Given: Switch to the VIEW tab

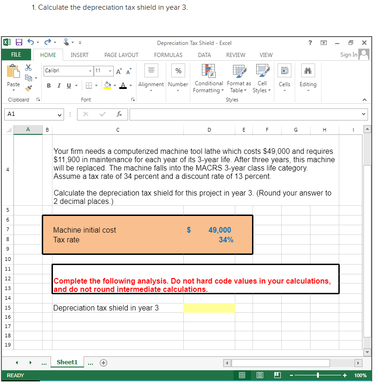Looking at the screenshot, I should [266, 55].
